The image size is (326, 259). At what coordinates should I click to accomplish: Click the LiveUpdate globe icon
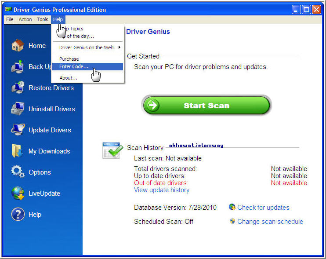coord(18,193)
